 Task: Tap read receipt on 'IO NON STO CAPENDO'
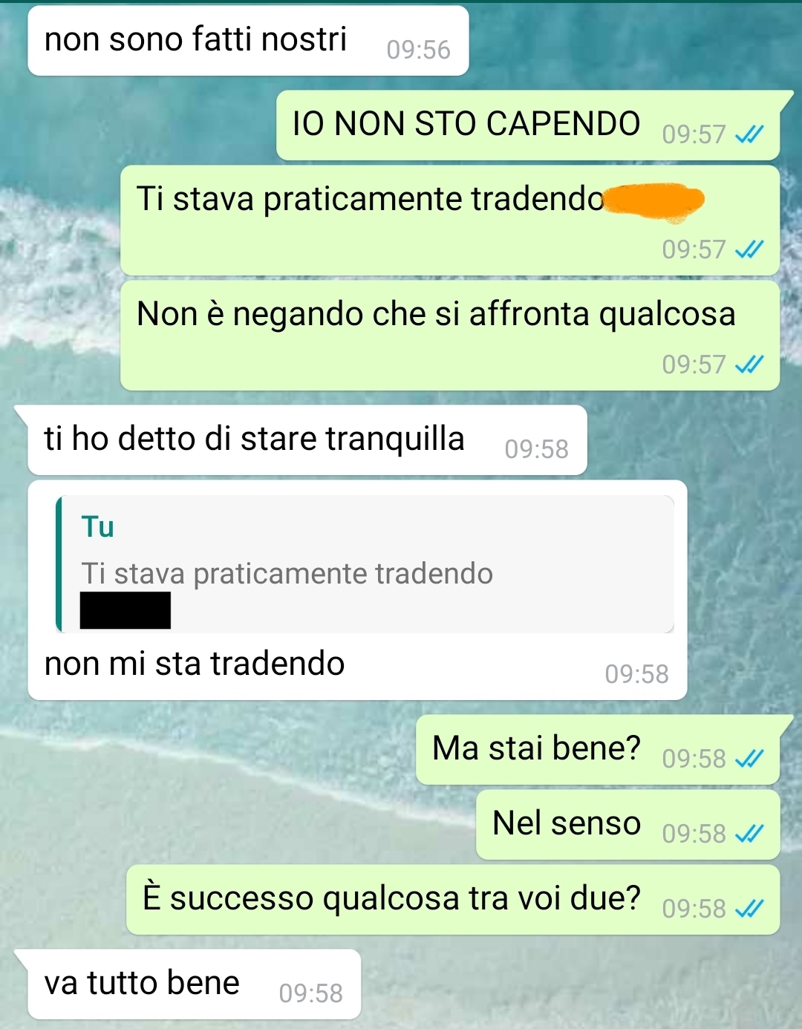pyautogui.click(x=749, y=134)
